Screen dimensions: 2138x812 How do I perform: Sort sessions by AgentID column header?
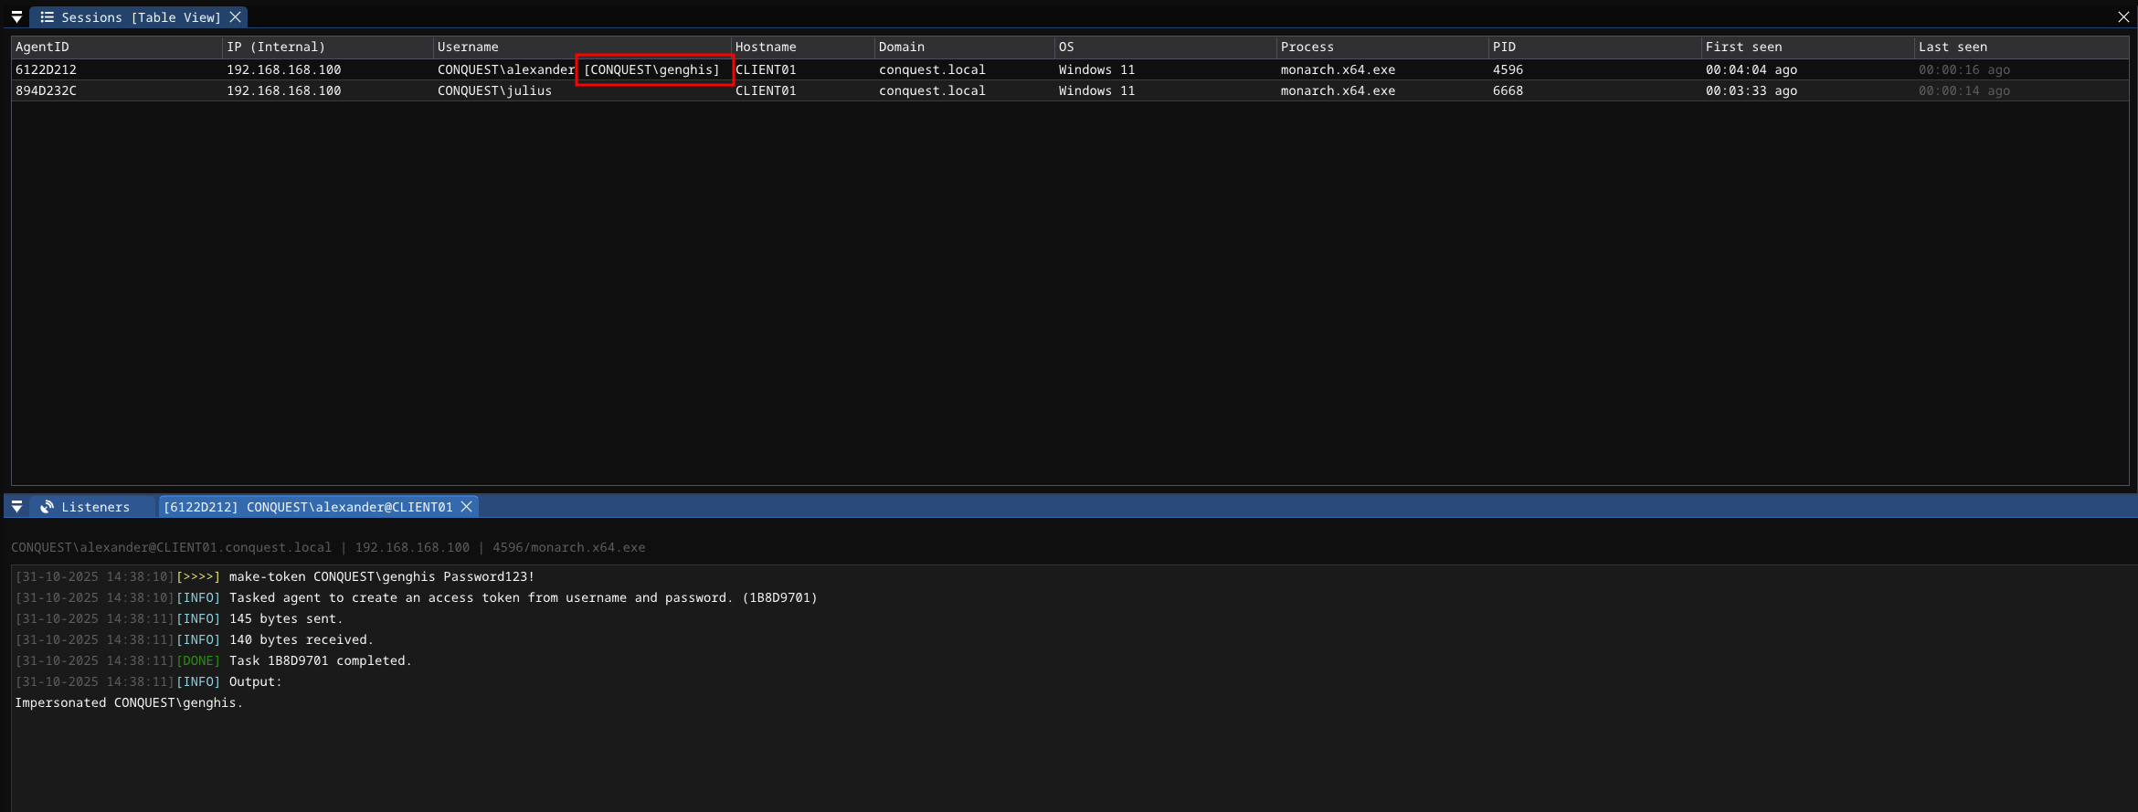[x=42, y=47]
